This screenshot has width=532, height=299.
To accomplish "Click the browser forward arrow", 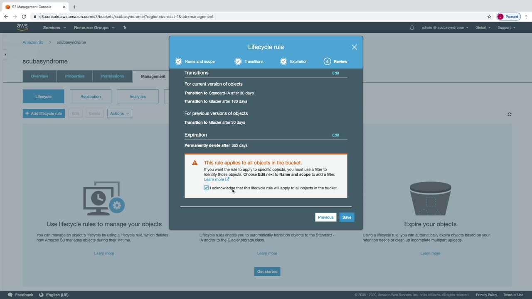I will click(15, 17).
